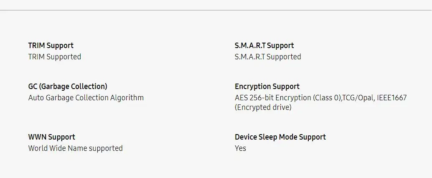This screenshot has height=178, width=432.
Task: Click the S.M.A.R.T Support heading
Action: [x=264, y=46]
